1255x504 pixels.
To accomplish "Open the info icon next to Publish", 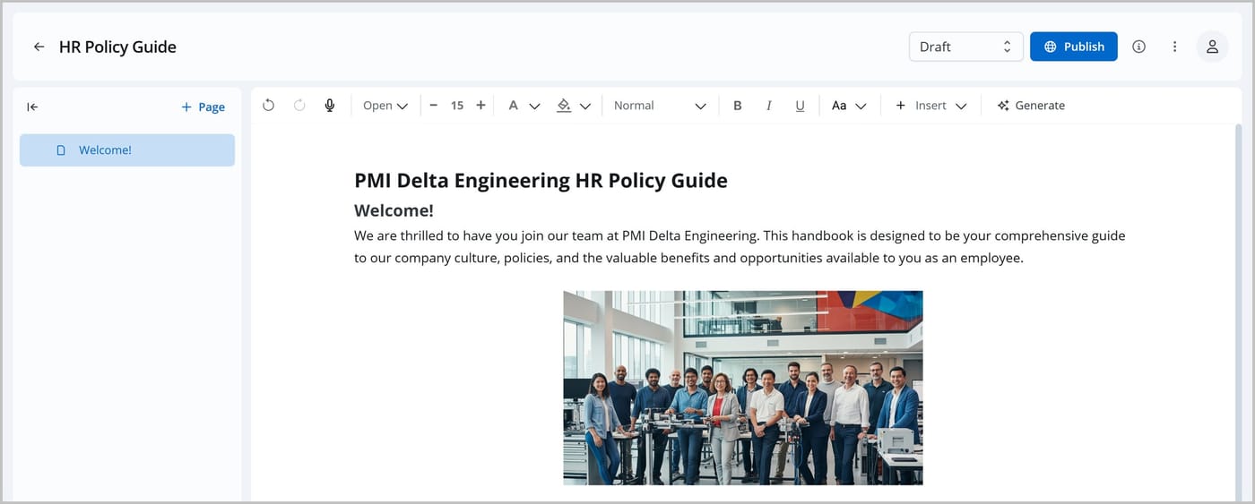I will tap(1138, 47).
